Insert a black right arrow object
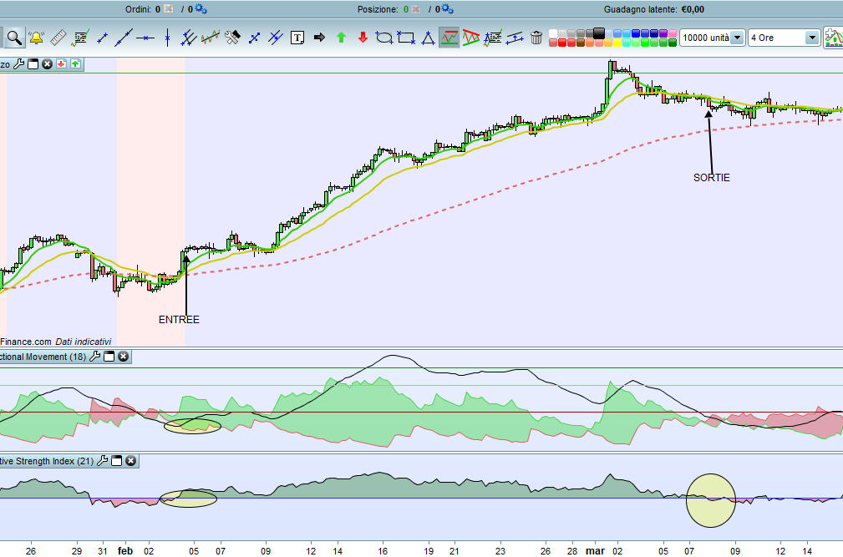The width and height of the screenshot is (843, 557). point(319,38)
